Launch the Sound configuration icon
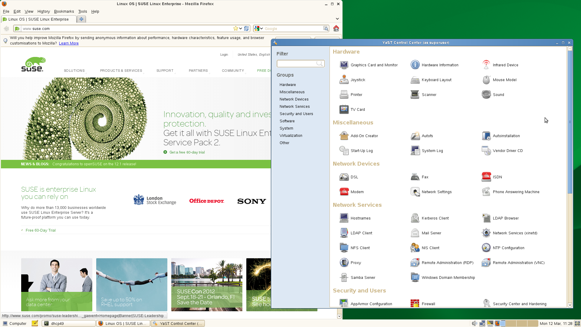Viewport: 581px width, 327px height. coord(486,94)
